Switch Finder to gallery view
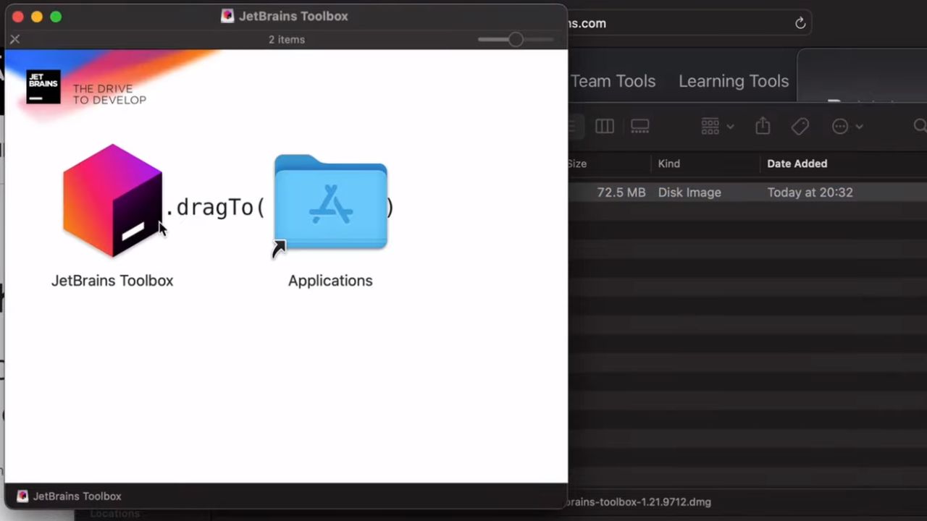The height and width of the screenshot is (521, 927). pos(640,127)
